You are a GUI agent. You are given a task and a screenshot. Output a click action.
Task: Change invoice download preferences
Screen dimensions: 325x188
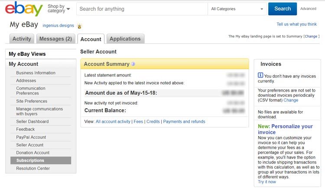[291, 100]
